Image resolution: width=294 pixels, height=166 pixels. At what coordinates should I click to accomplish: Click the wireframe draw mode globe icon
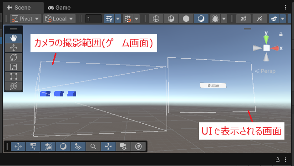click(156, 19)
